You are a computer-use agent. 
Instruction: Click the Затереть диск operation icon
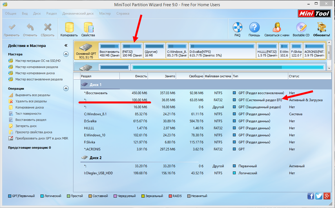[11, 126]
